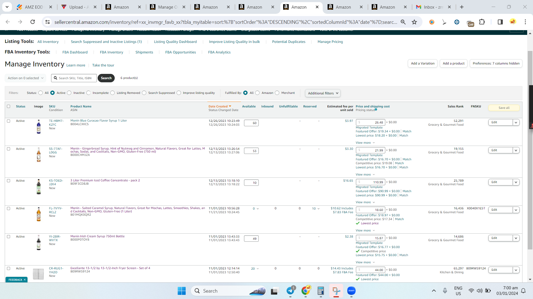533x299 pixels.
Task: Check the Gingerbread Syrup row checkbox
Action: coord(9,149)
